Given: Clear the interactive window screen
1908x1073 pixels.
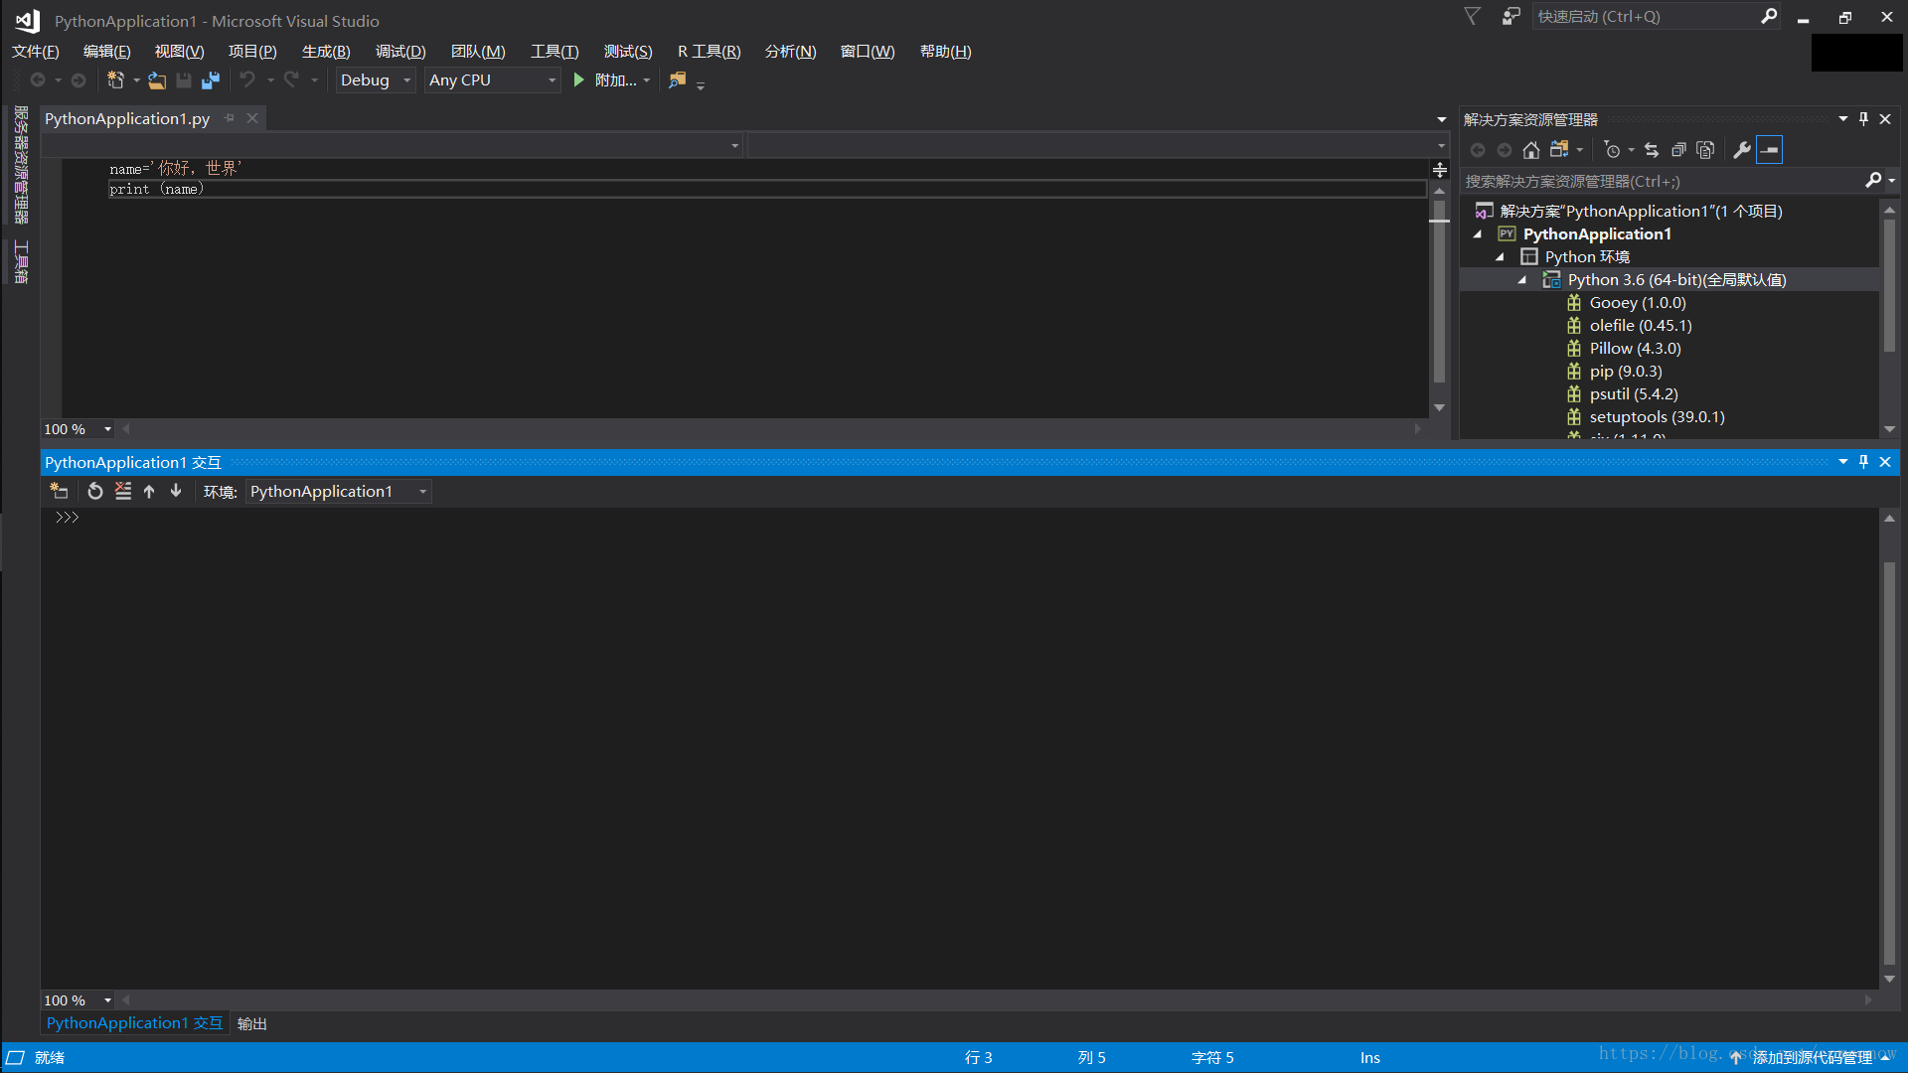Looking at the screenshot, I should point(123,492).
